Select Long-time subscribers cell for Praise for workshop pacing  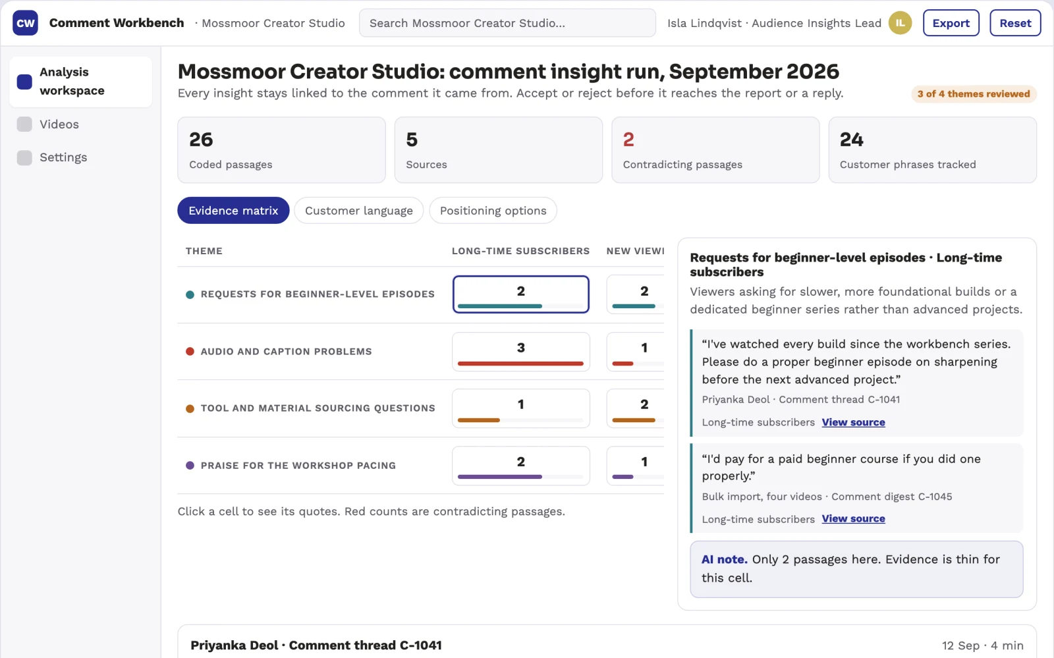click(x=520, y=466)
